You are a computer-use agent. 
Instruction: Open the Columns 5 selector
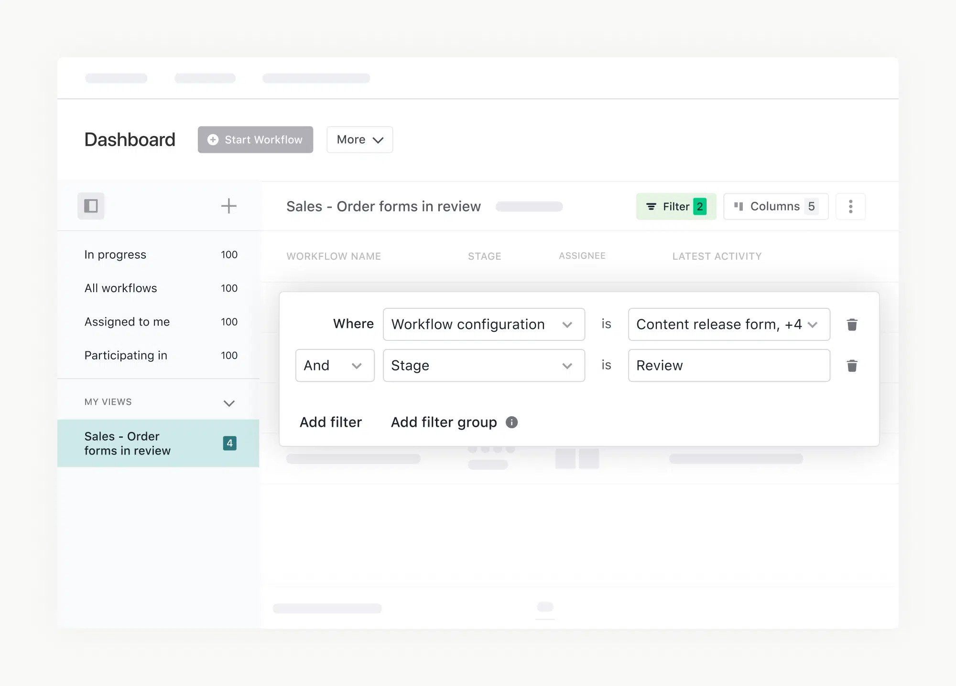pos(775,207)
